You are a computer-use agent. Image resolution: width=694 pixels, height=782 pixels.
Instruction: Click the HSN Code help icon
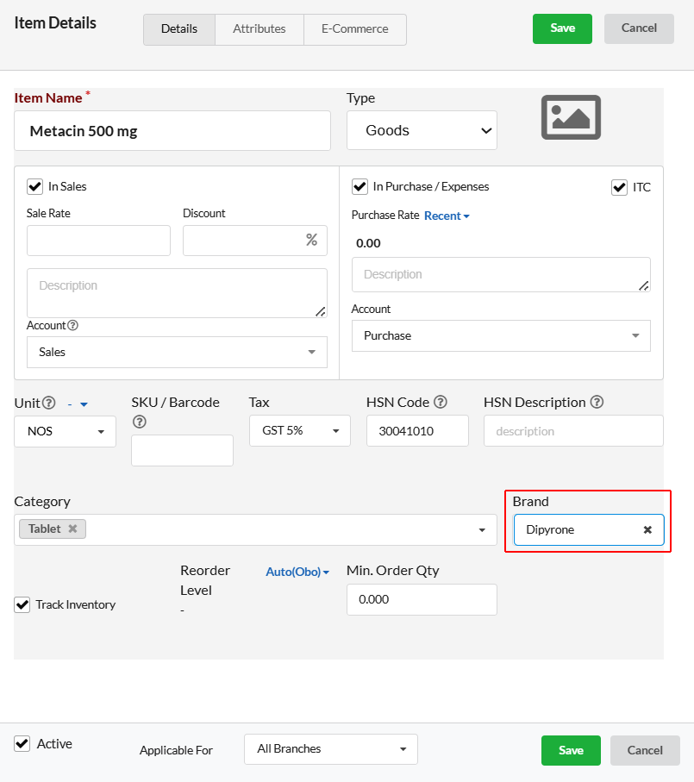pyautogui.click(x=441, y=402)
